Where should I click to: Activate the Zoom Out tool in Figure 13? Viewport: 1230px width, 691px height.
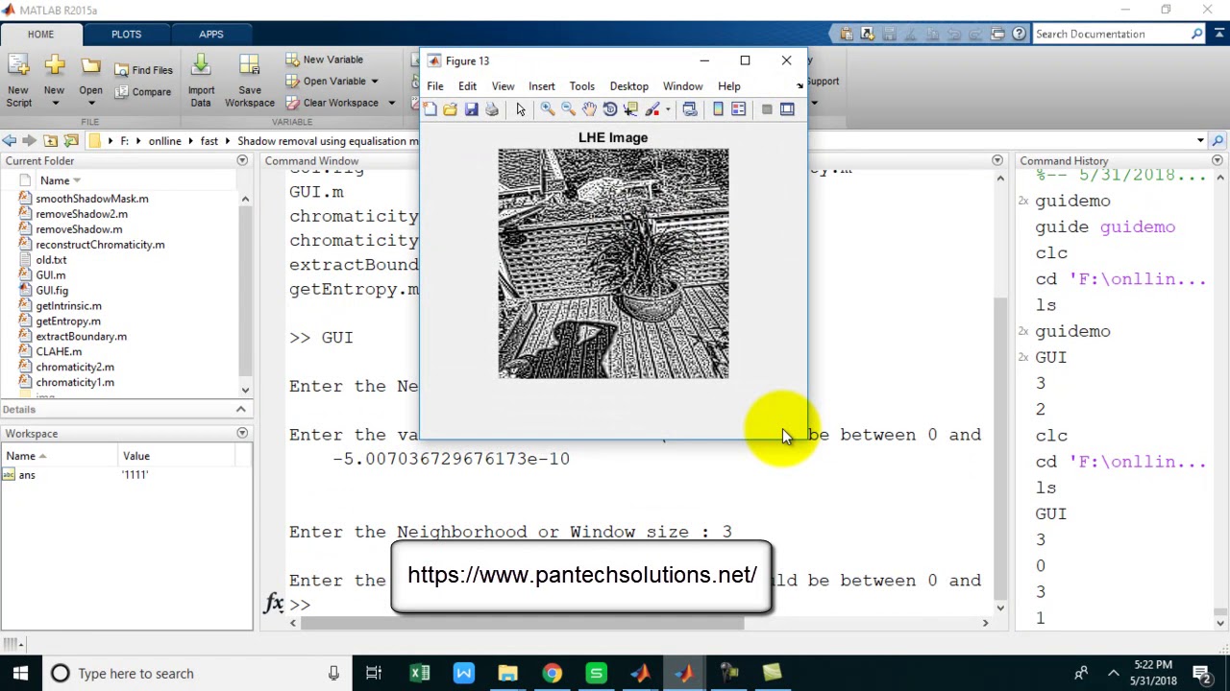[568, 109]
